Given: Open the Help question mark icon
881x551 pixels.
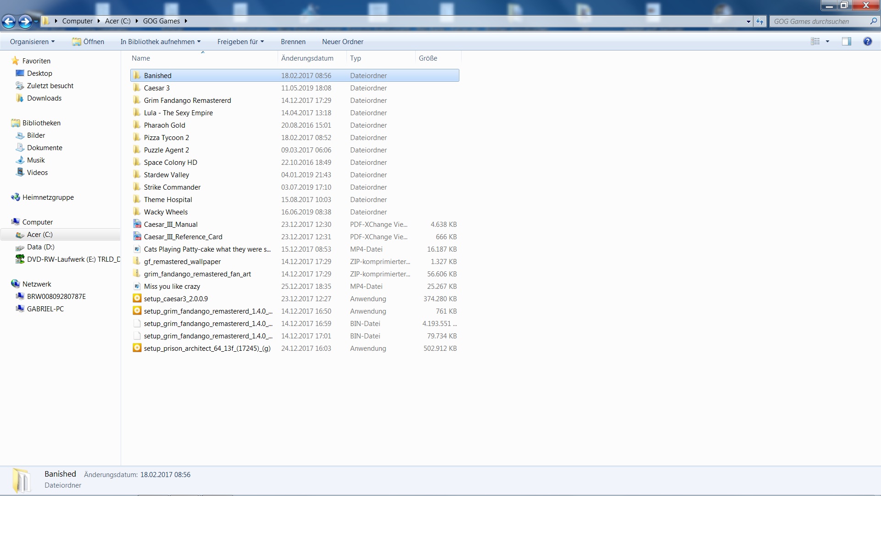Looking at the screenshot, I should (867, 41).
